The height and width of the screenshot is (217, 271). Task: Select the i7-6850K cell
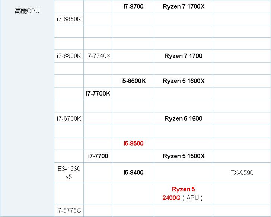(x=68, y=19)
